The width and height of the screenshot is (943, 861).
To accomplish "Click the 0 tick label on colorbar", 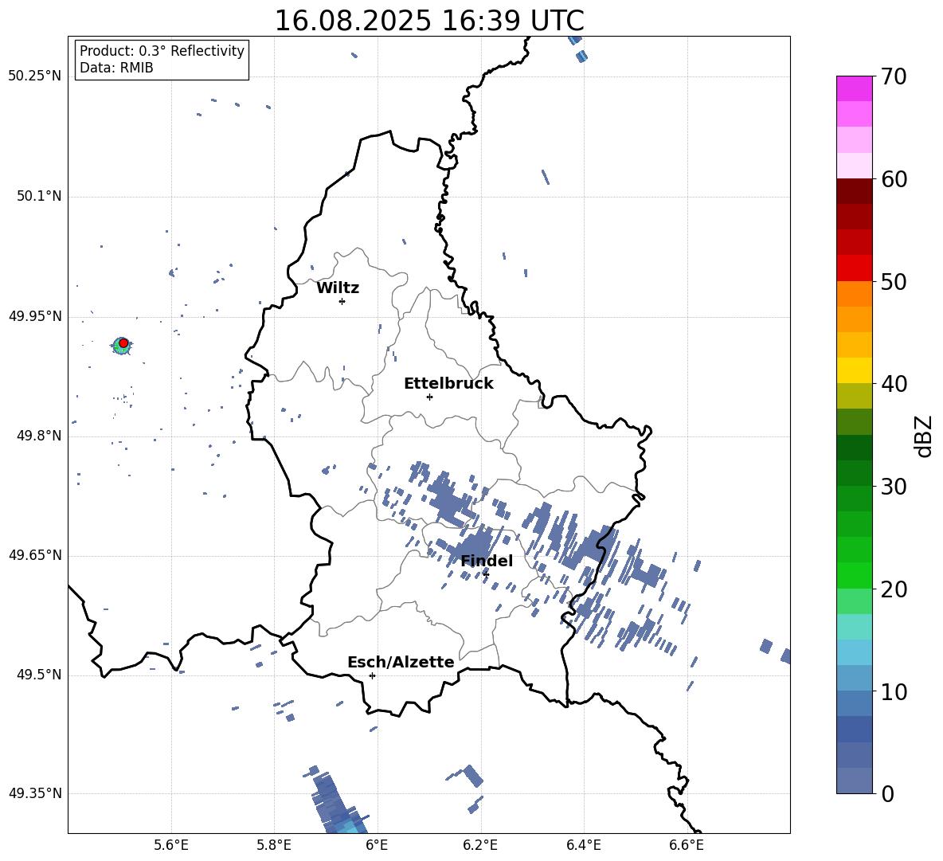I will point(887,794).
